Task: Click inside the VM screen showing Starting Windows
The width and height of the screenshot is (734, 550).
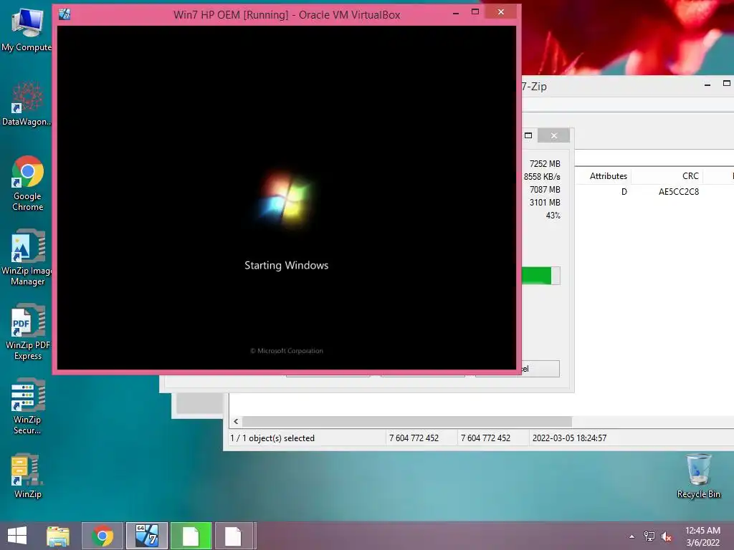Action: [287, 198]
